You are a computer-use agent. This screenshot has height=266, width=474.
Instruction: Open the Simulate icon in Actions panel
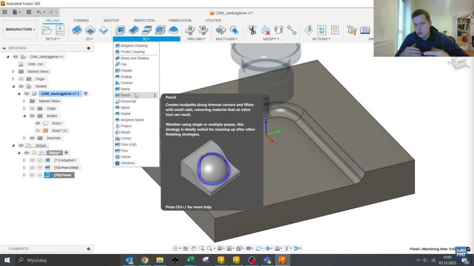tap(308, 30)
